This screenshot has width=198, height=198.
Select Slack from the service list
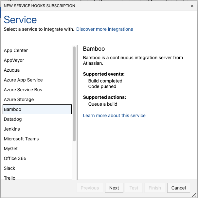tap(9, 168)
